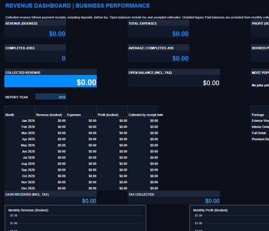Select the Profit (booked) column header
269x231 pixels.
pos(112,111)
